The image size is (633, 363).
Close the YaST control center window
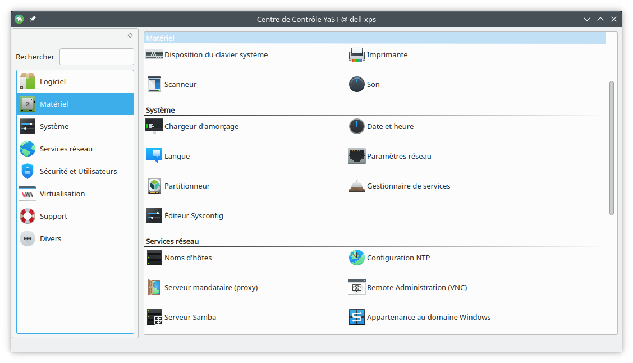tap(613, 19)
